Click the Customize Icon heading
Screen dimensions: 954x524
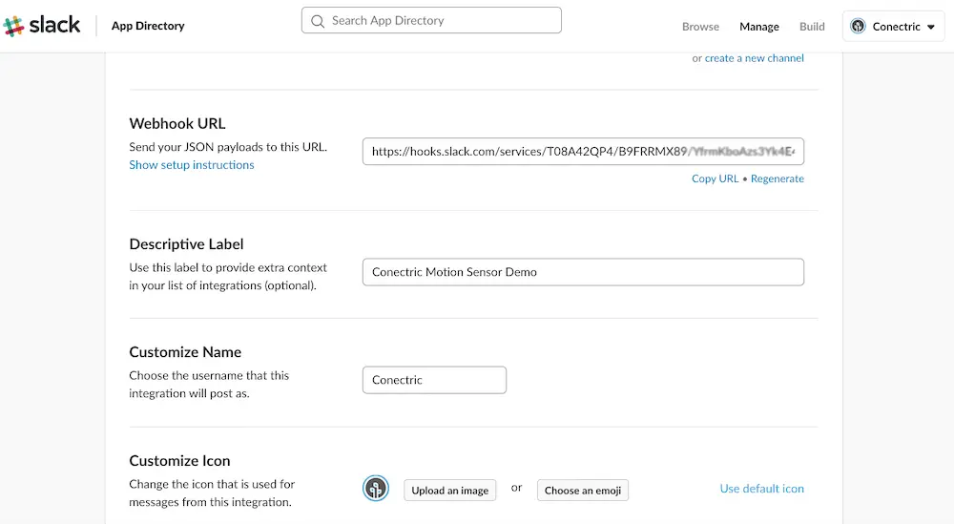tap(179, 461)
